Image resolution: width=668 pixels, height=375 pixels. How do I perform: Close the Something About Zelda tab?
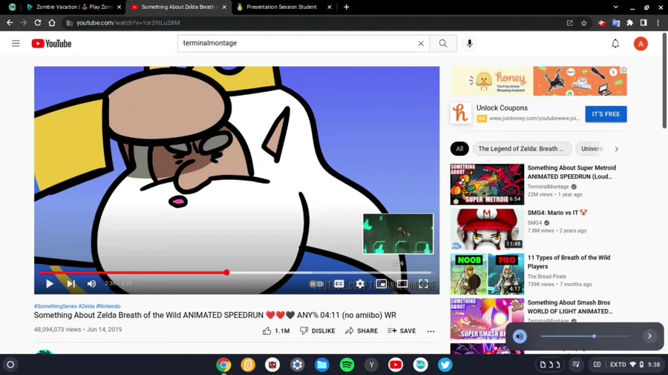click(x=224, y=7)
